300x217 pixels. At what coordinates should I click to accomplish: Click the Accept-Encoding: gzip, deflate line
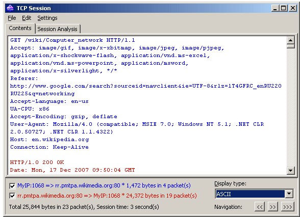(63, 117)
